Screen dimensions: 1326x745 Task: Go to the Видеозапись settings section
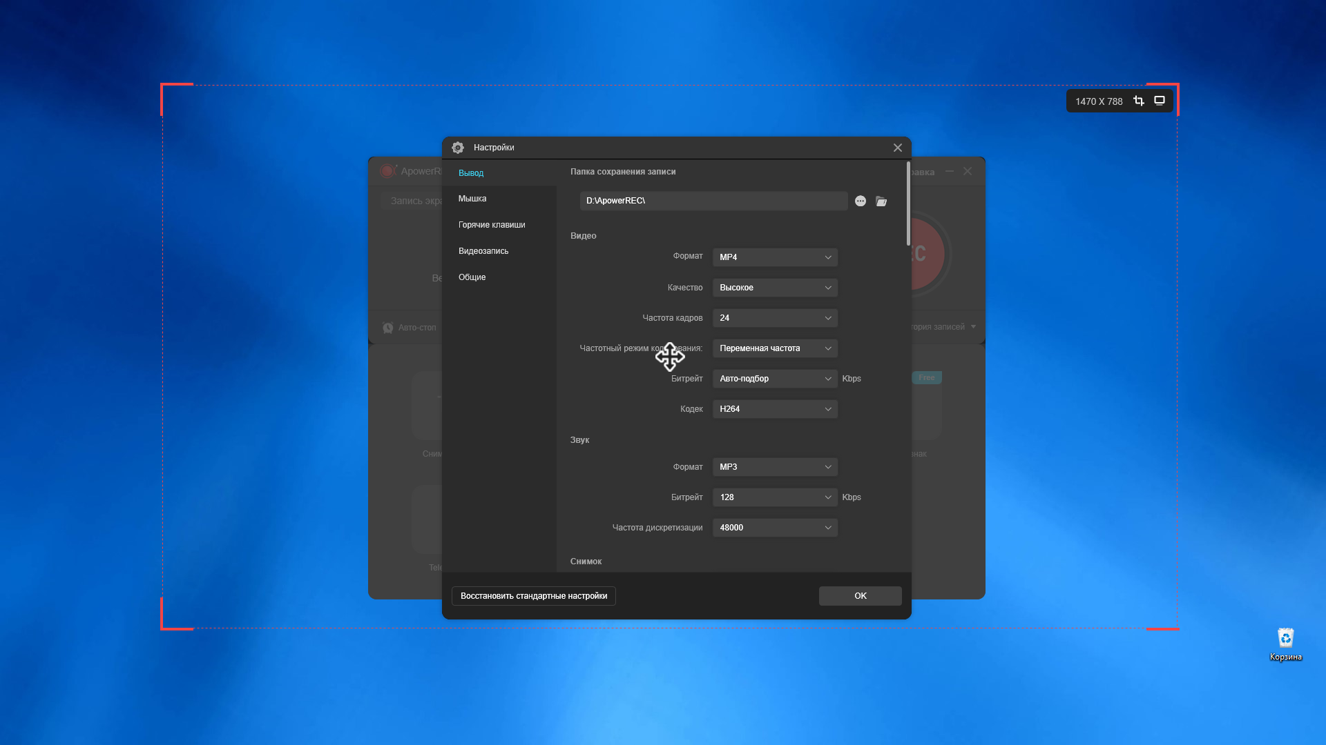(483, 251)
